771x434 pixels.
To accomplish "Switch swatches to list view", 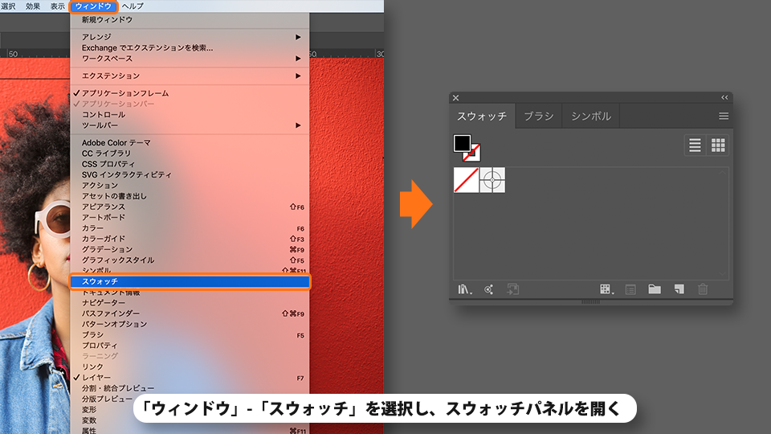I will (x=695, y=145).
